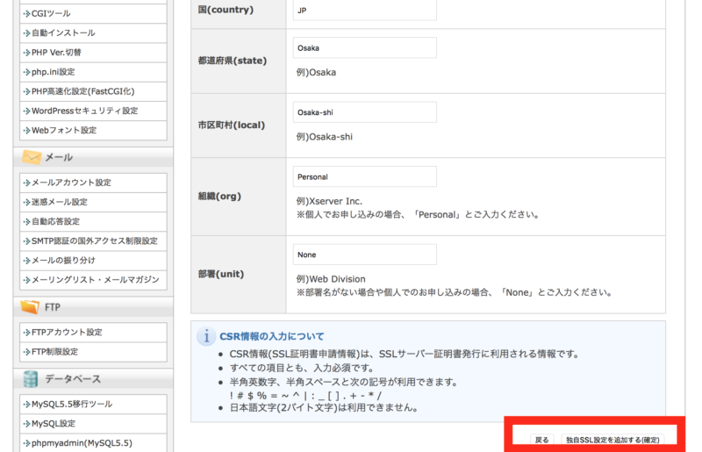
Task: Open the CGIツール menu link
Action: [x=51, y=13]
